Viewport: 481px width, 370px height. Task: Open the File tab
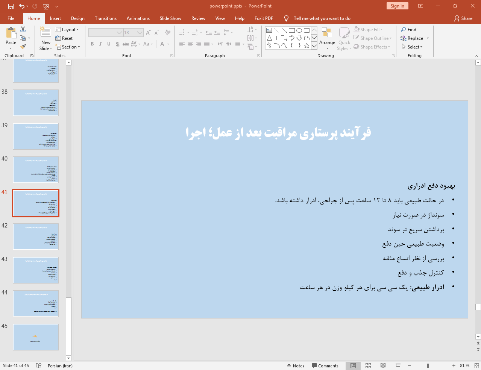point(11,18)
